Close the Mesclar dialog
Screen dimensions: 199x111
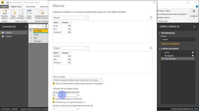pos(154,2)
